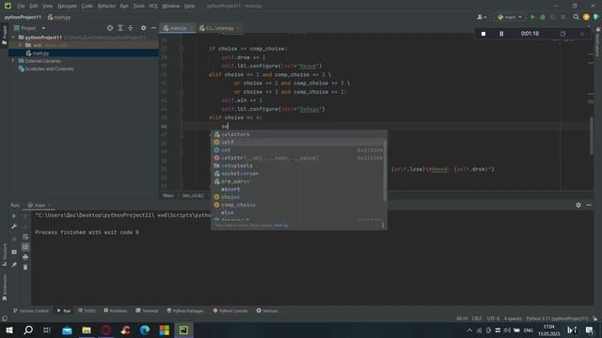Choose 'self' in the completion popup

pos(299,142)
